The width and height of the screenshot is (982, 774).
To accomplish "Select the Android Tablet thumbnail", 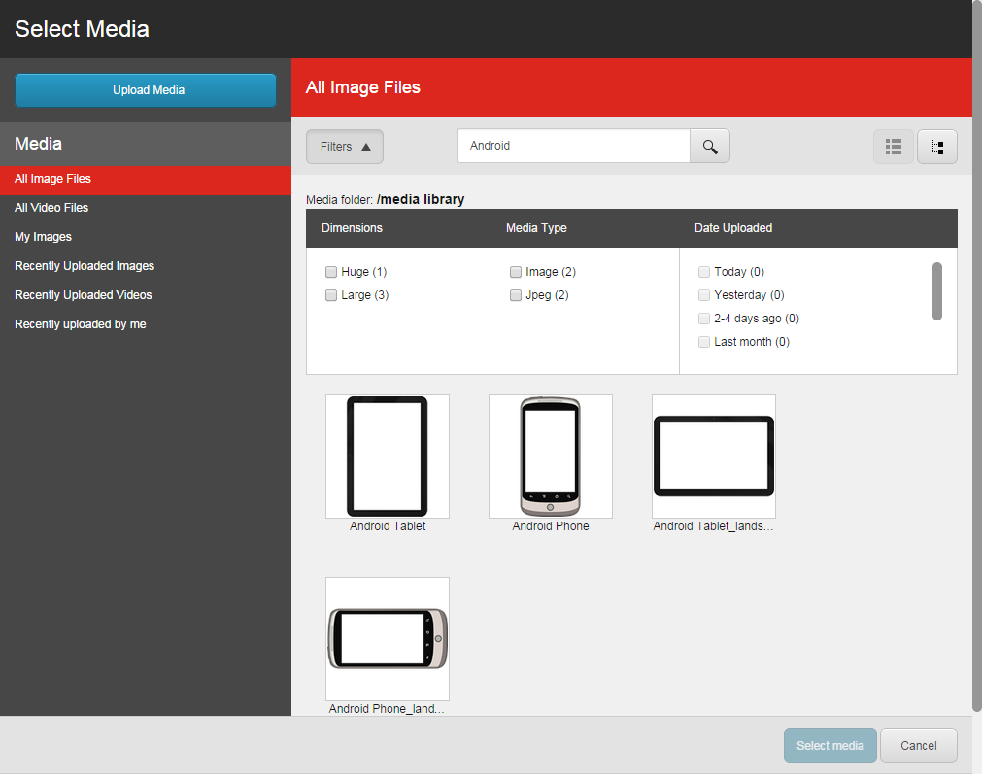I will 387,455.
